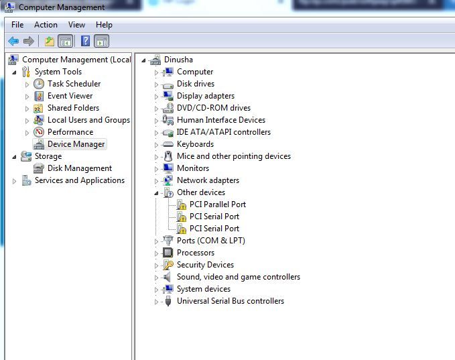Select Computer Management (Local) root

click(x=76, y=60)
